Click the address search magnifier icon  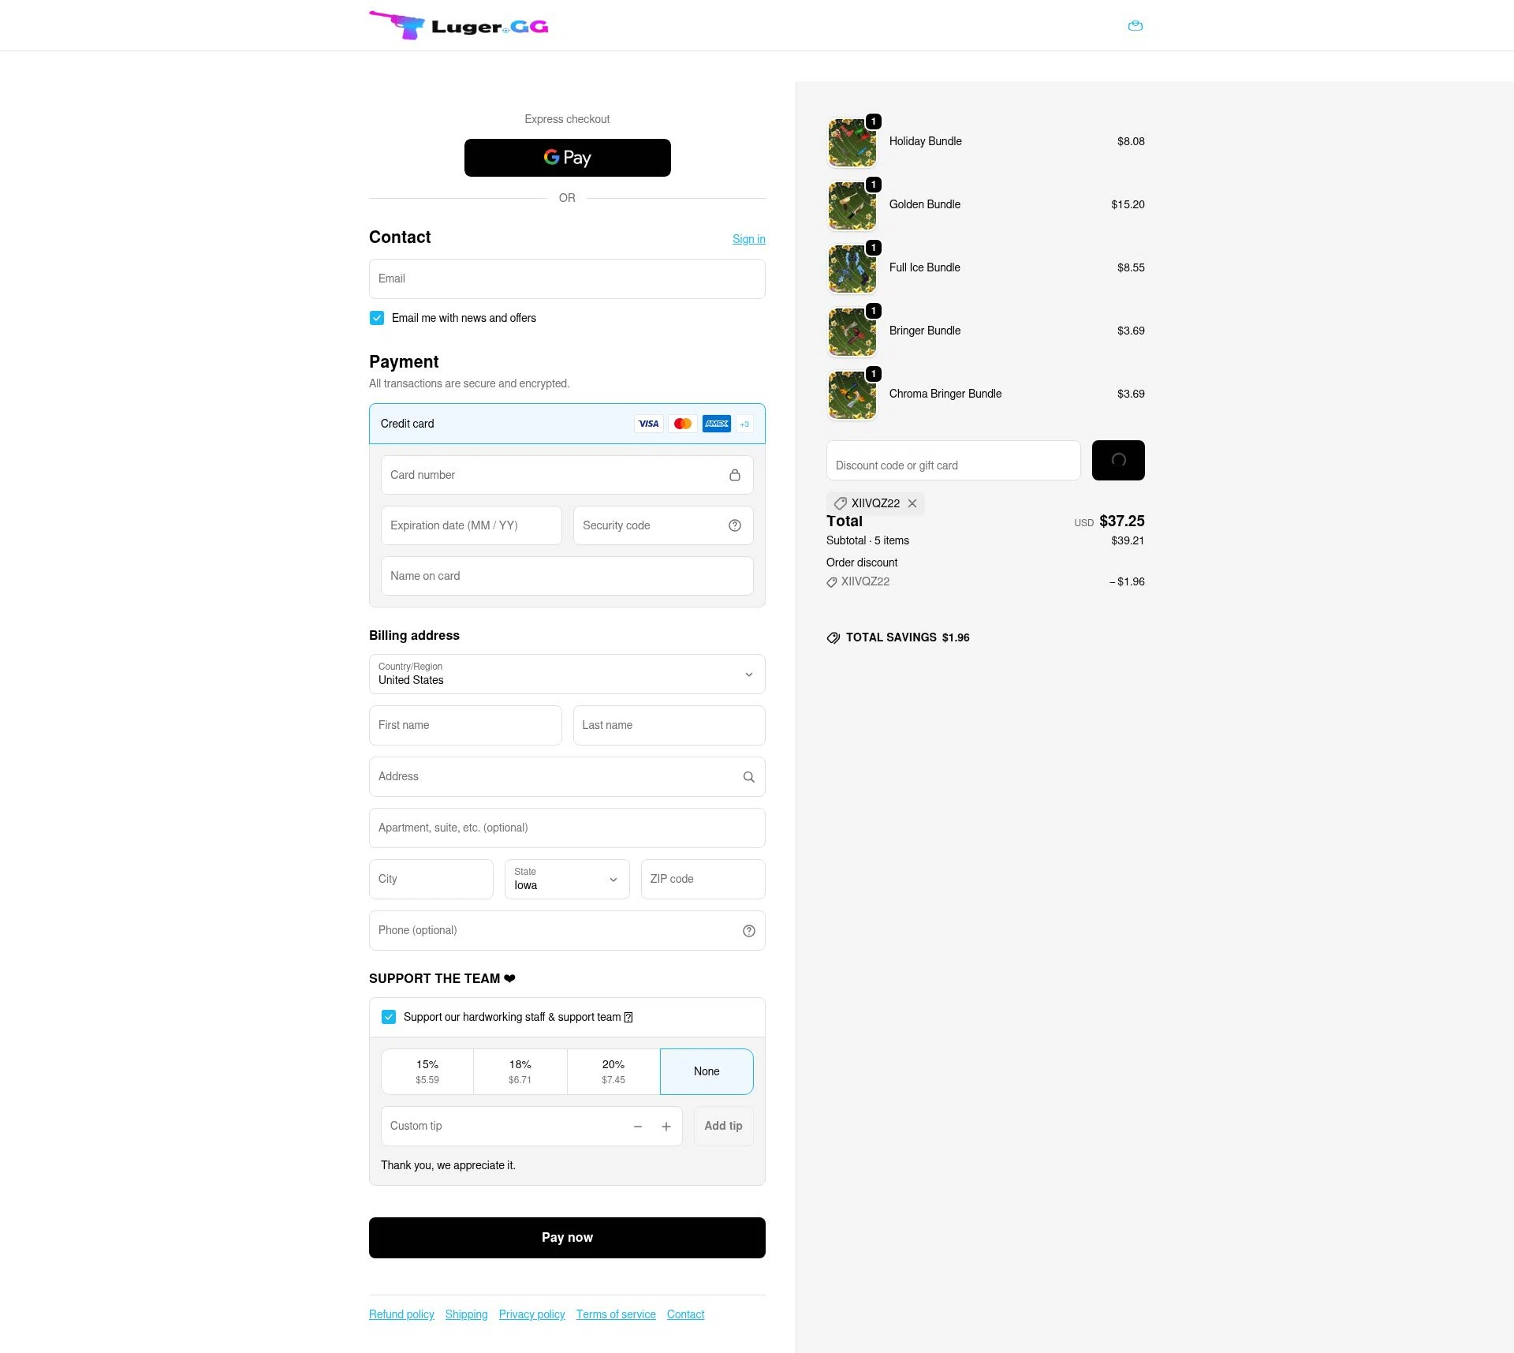(748, 777)
